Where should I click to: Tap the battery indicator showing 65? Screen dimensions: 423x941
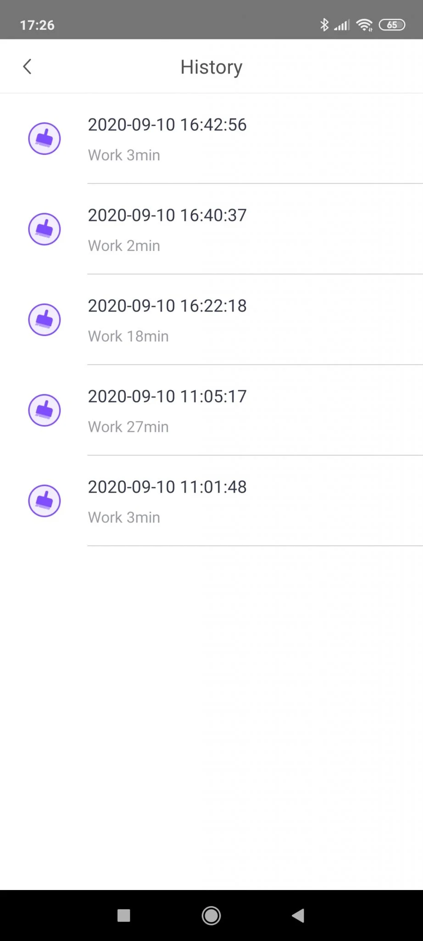pos(392,25)
